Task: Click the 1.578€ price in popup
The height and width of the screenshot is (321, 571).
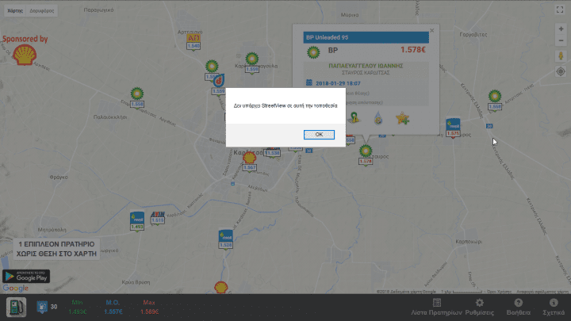Action: [413, 50]
